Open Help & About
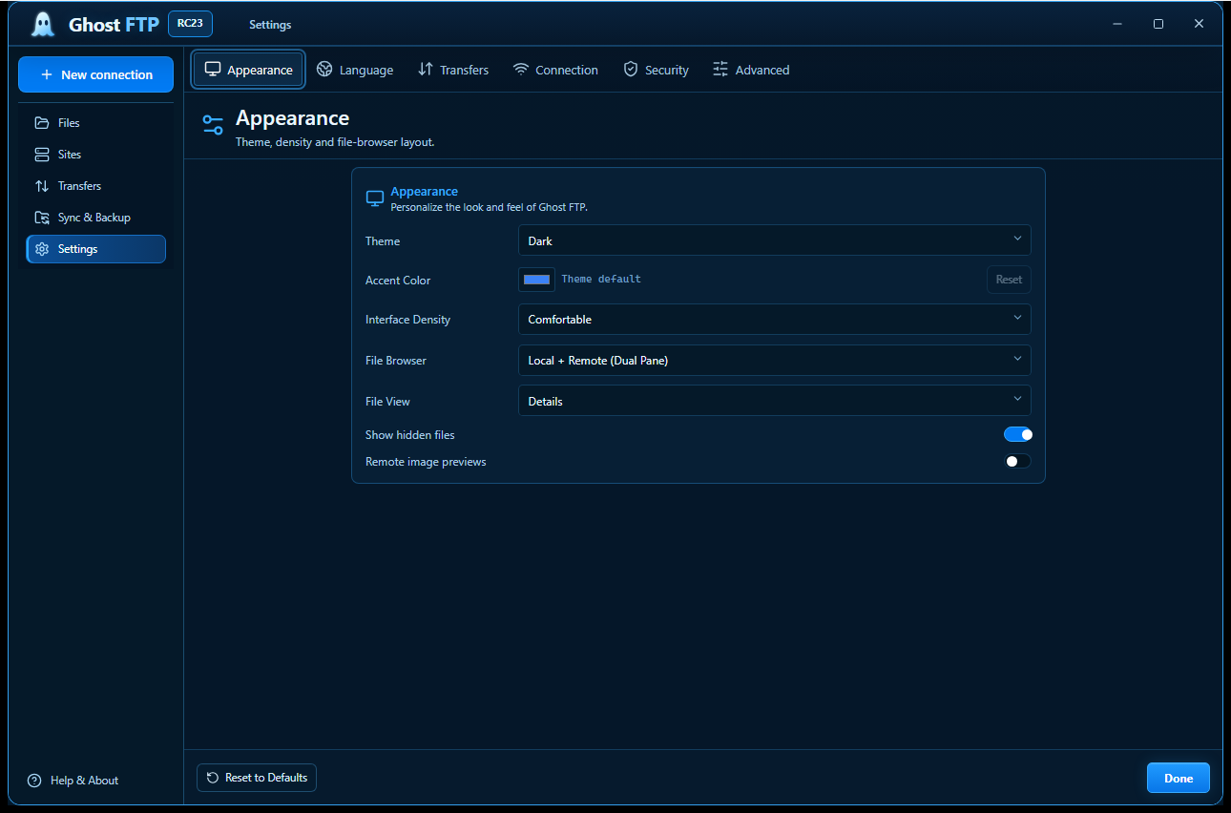 pos(73,781)
